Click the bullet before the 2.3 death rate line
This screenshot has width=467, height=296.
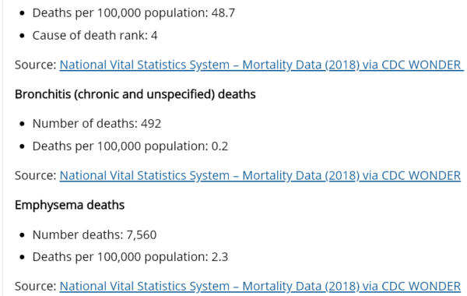(x=22, y=257)
